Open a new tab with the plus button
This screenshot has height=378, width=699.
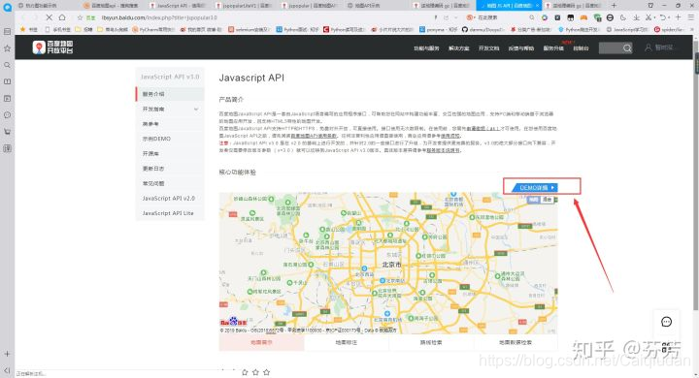point(614,6)
